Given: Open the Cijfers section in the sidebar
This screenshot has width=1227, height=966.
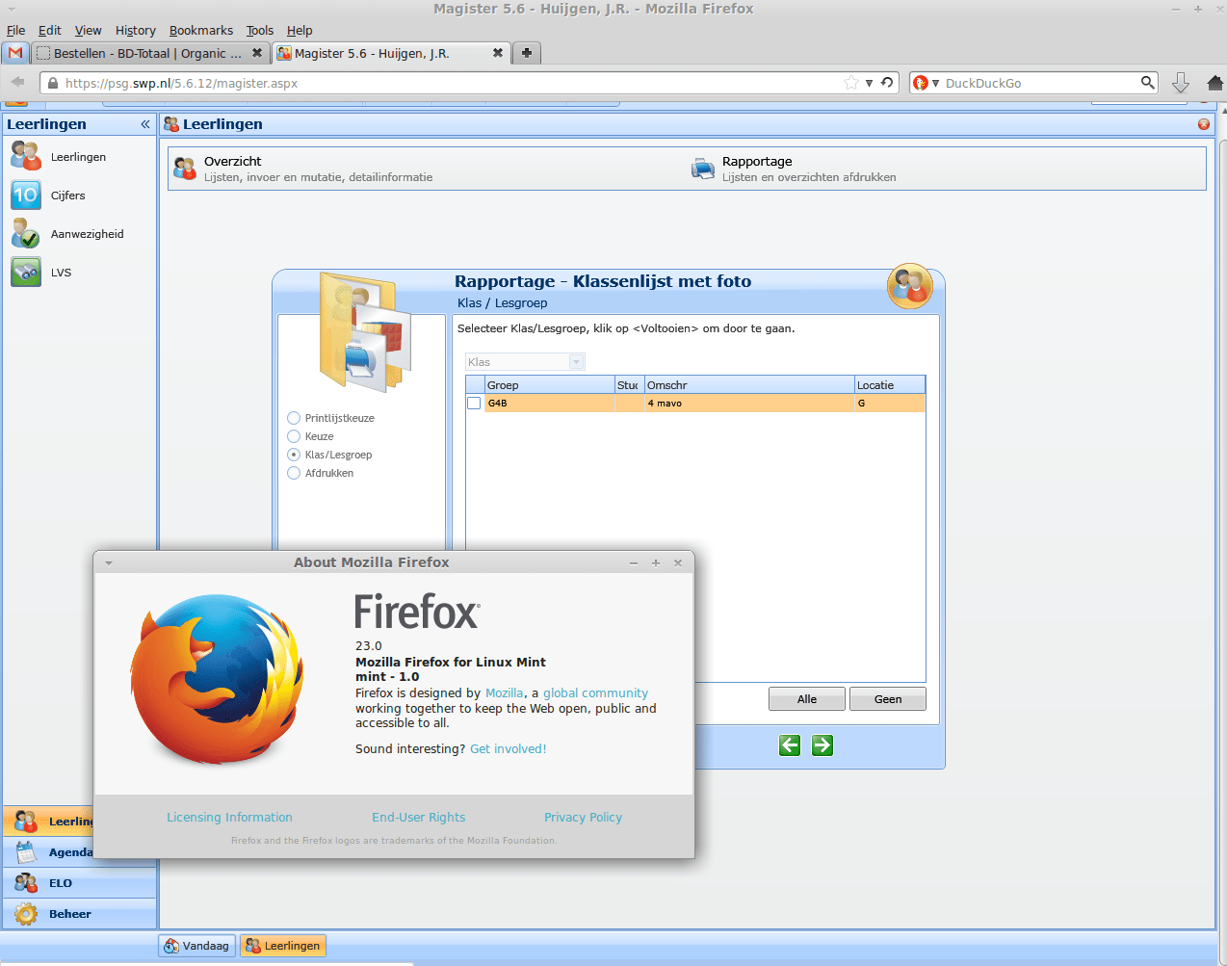Looking at the screenshot, I should pyautogui.click(x=67, y=195).
